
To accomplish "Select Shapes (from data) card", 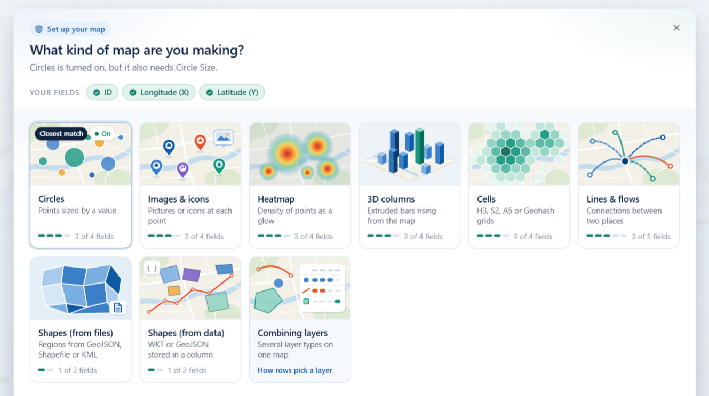I will tap(190, 319).
